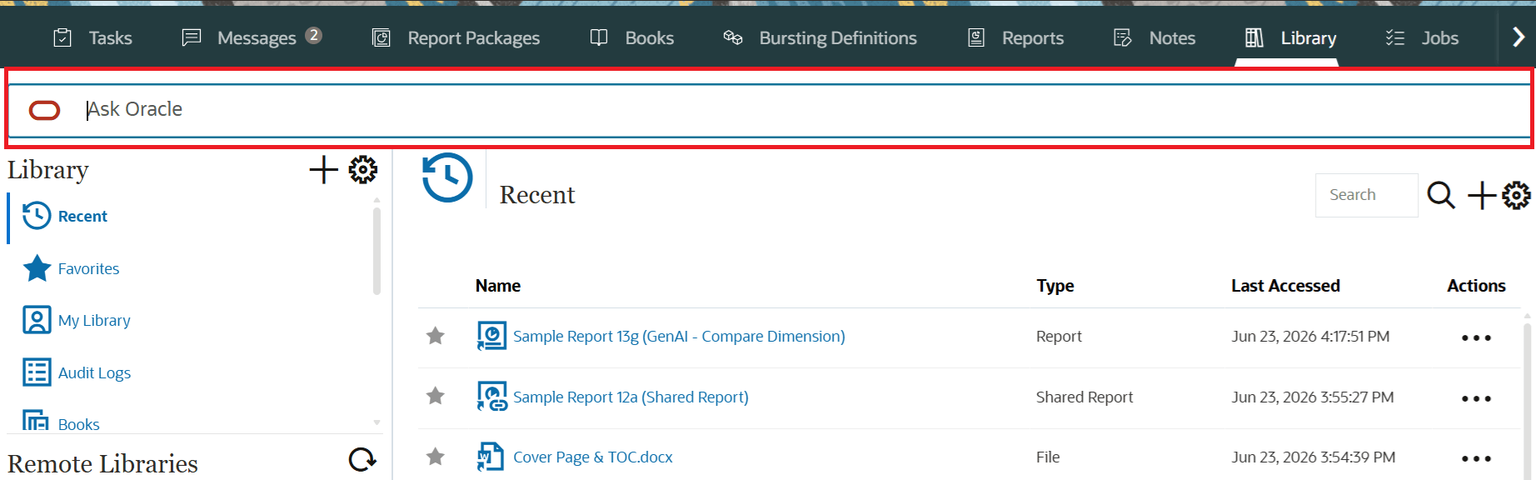The image size is (1536, 480).
Task: Click the Audit Logs list icon
Action: coord(37,372)
